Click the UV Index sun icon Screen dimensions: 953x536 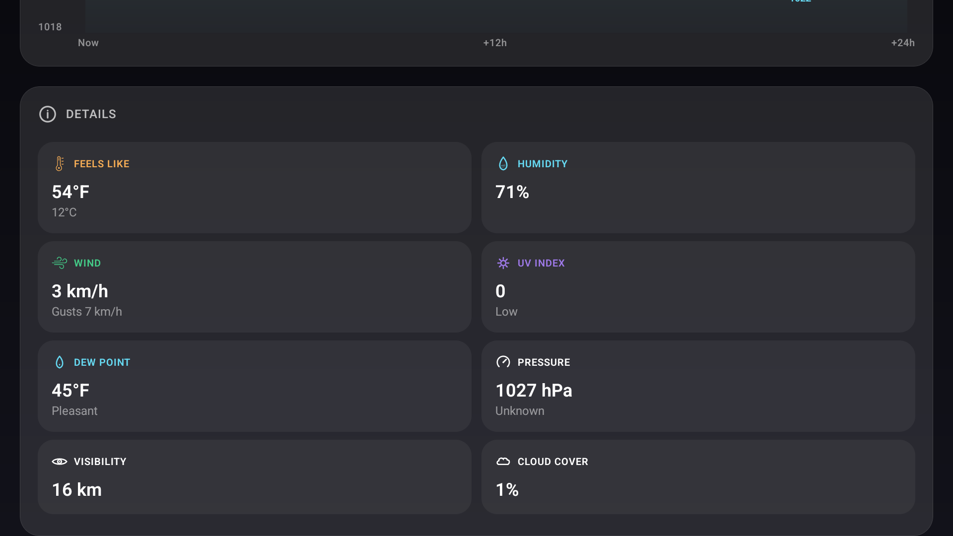[503, 263]
